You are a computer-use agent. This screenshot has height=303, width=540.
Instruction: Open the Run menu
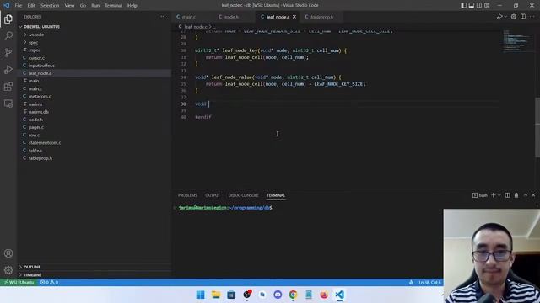click(x=95, y=5)
